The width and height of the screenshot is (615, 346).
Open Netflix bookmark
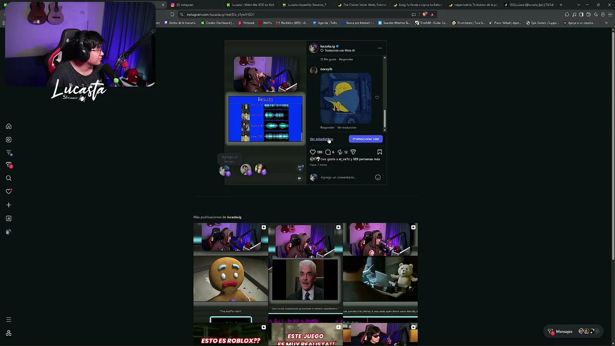(x=265, y=23)
